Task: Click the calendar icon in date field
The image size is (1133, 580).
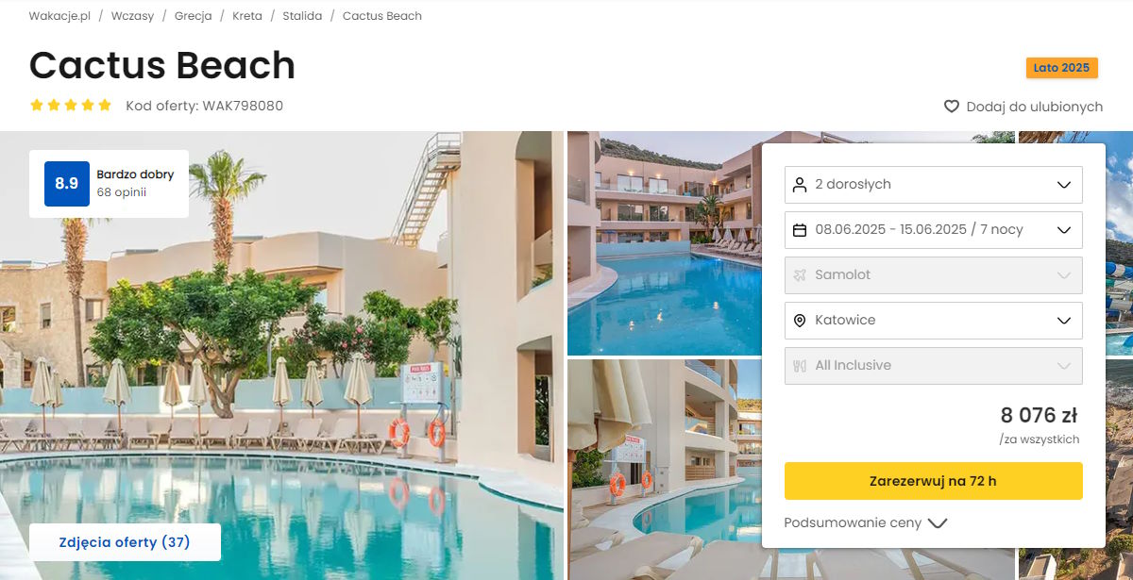Action: (800, 230)
